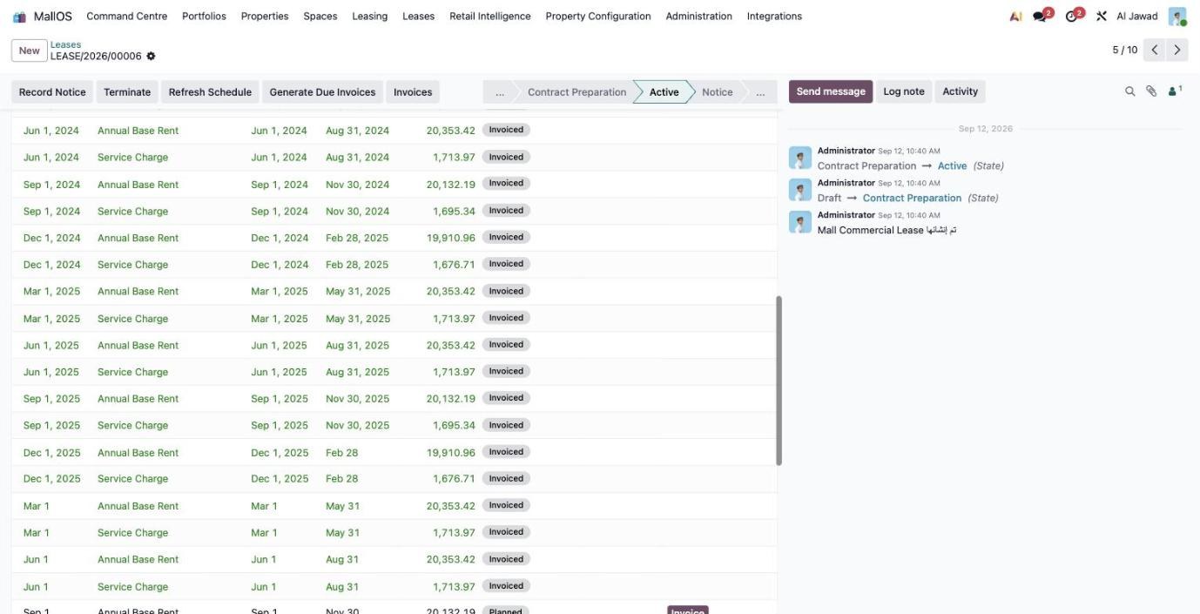Select Dec 1, 2025 Annual Base Rent row
The image size is (1200, 614).
394,453
